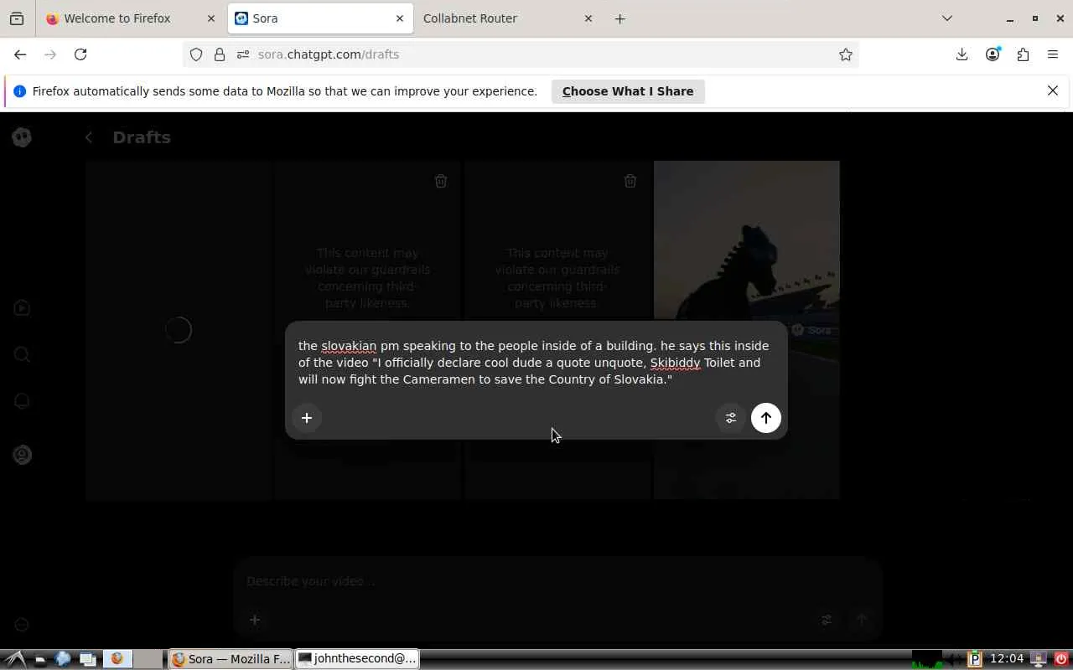Open Search from the Sora sidebar
Image resolution: width=1073 pixels, height=670 pixels.
click(x=23, y=354)
